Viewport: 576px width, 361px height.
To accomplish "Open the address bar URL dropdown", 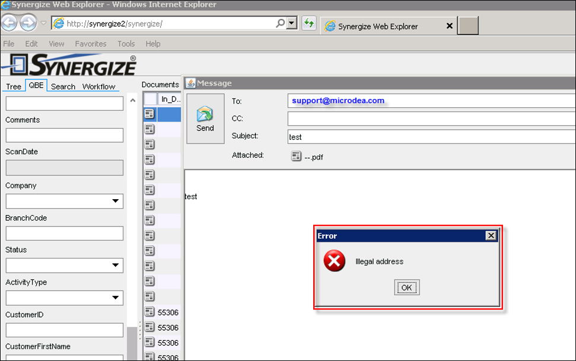I will point(292,23).
